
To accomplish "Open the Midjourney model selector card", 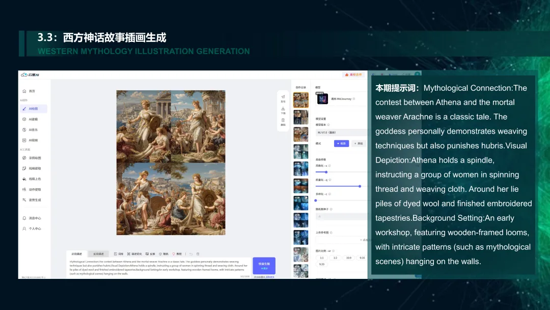I will 341,99.
